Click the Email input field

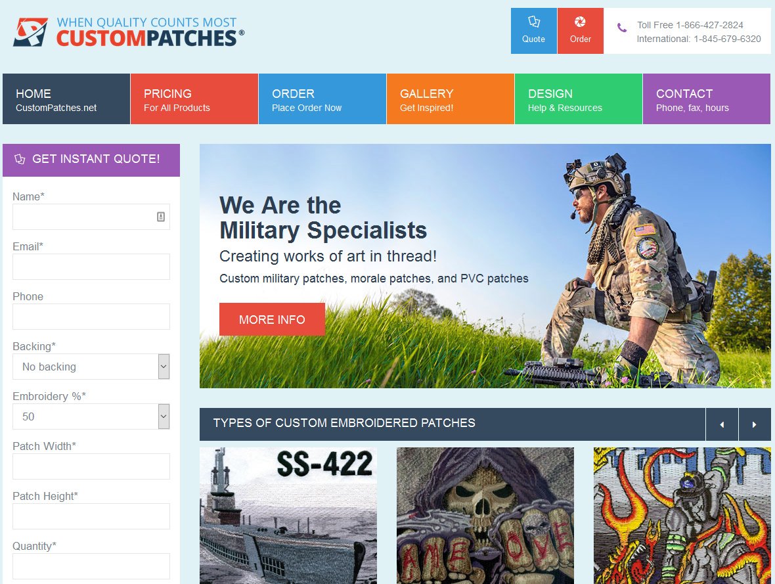coord(91,267)
